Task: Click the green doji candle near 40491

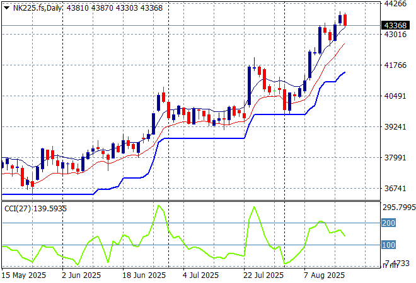Action: pos(274,92)
